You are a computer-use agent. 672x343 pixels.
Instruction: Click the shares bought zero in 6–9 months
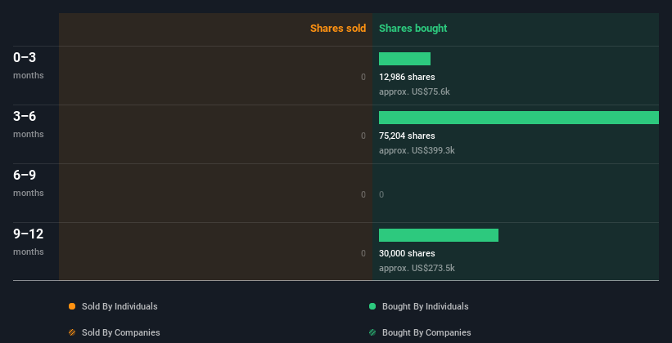tap(381, 194)
